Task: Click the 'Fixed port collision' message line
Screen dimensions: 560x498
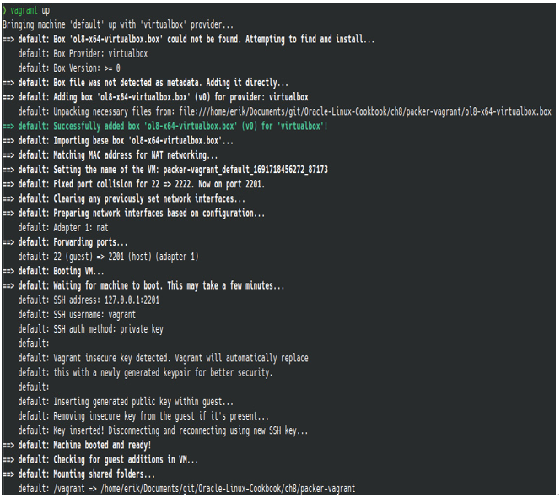Action: (x=134, y=184)
